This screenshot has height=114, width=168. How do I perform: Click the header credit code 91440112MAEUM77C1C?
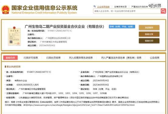pos(60,31)
